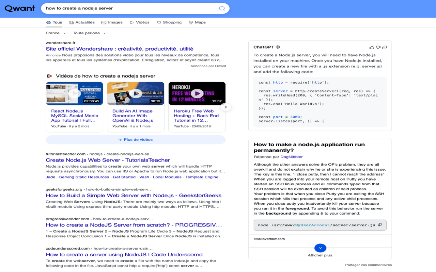Play the React Node.js MySQL video
This screenshot has width=436, height=272.
click(74, 93)
